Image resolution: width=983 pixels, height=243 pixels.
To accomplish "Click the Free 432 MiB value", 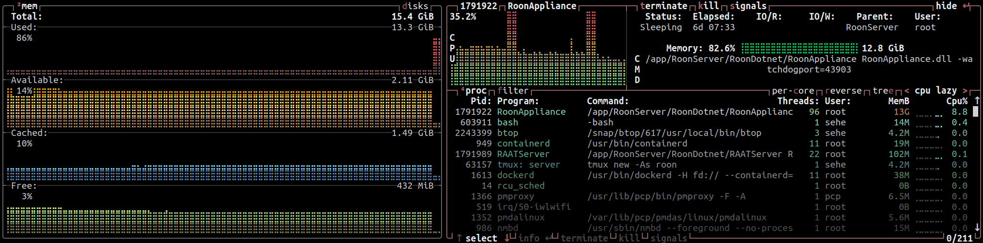I will 415,186.
